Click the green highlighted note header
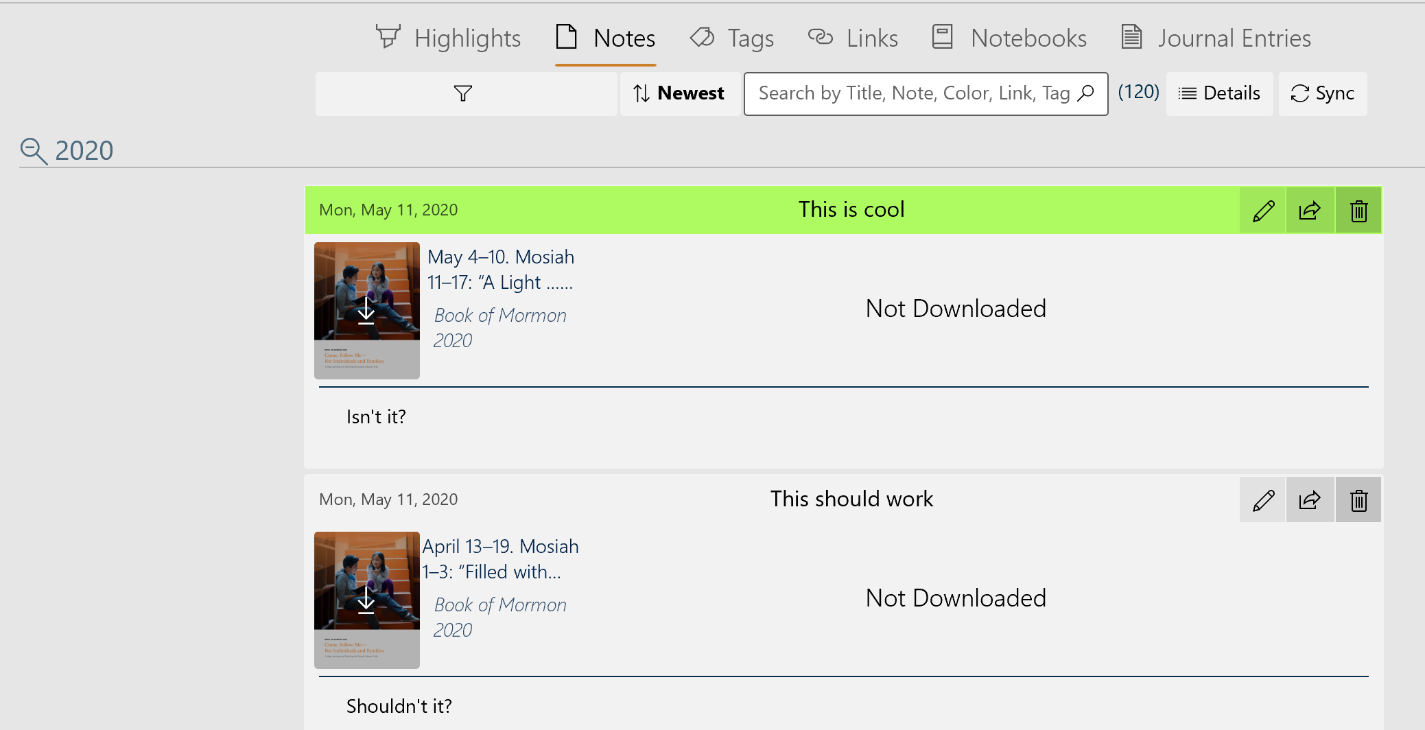 851,210
